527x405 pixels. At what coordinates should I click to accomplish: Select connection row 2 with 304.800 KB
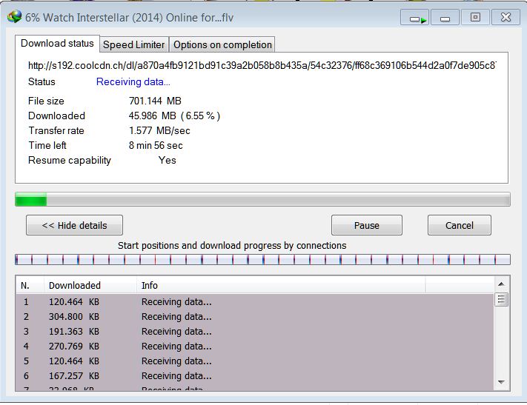[x=255, y=317]
